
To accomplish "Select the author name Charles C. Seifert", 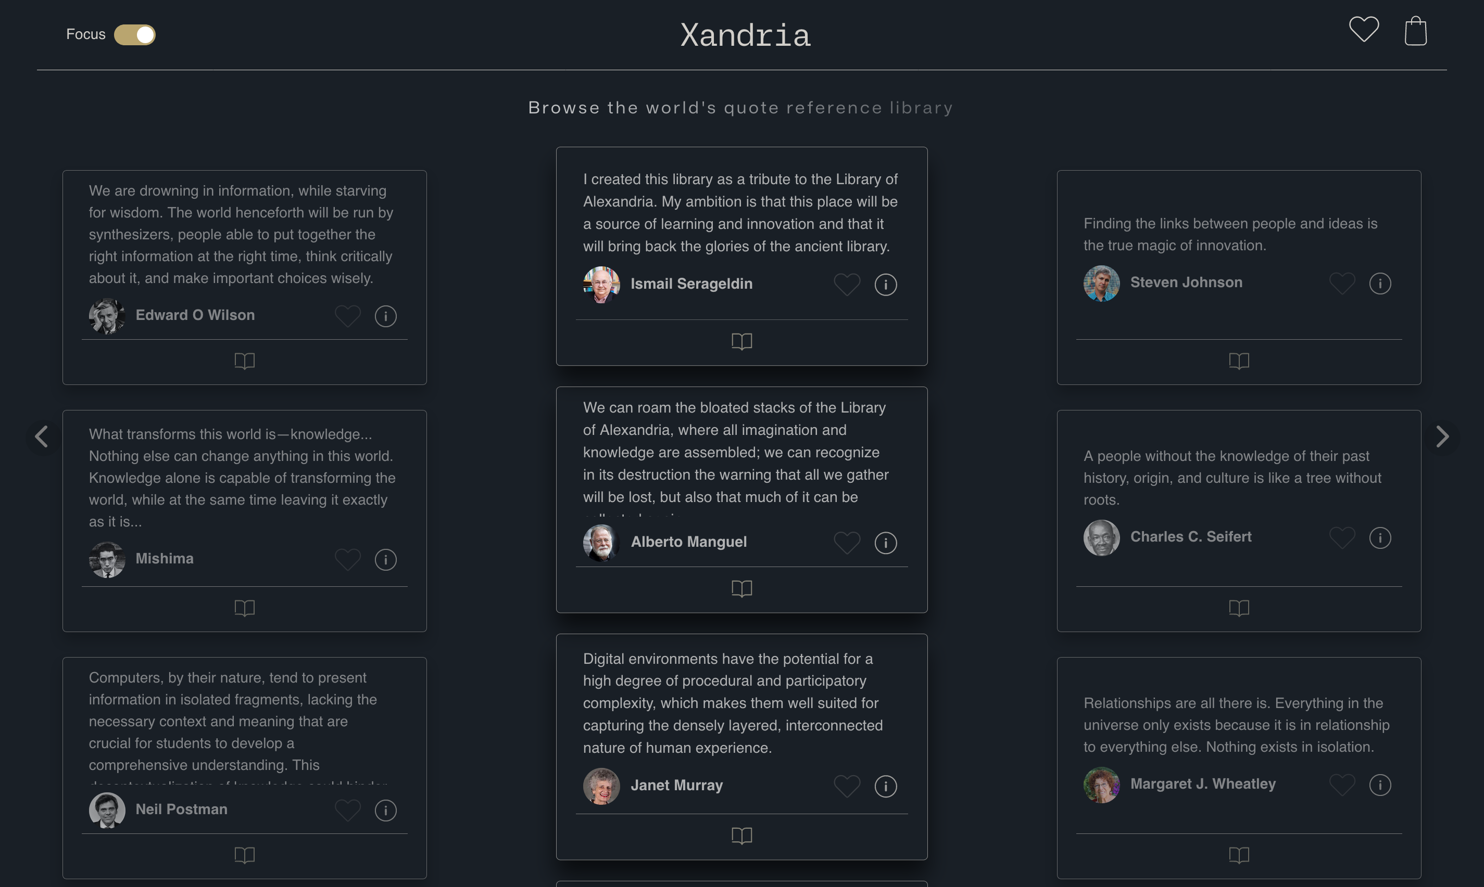I will pyautogui.click(x=1191, y=537).
